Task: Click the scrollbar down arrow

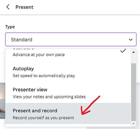Action: pyautogui.click(x=133, y=123)
